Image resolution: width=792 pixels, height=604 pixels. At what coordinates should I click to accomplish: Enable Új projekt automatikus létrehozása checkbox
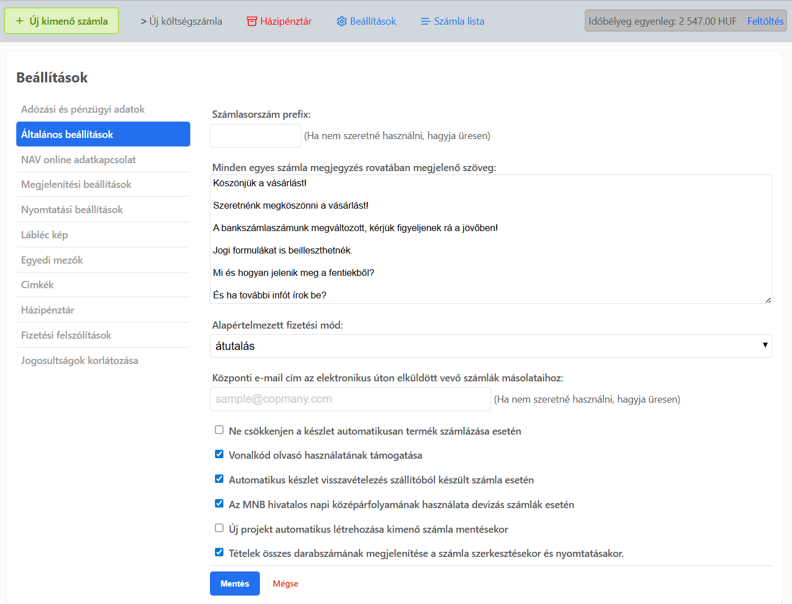[219, 528]
